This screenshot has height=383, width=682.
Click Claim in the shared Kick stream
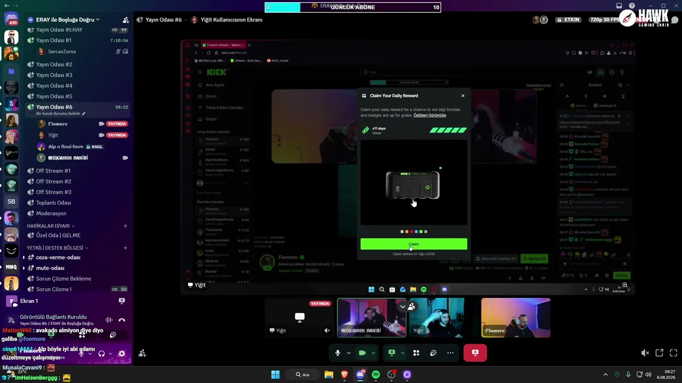click(x=413, y=244)
